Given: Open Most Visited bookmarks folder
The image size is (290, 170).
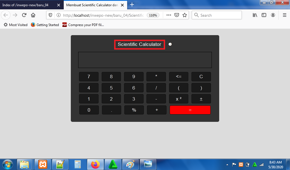Looking at the screenshot, I should pyautogui.click(x=16, y=25).
